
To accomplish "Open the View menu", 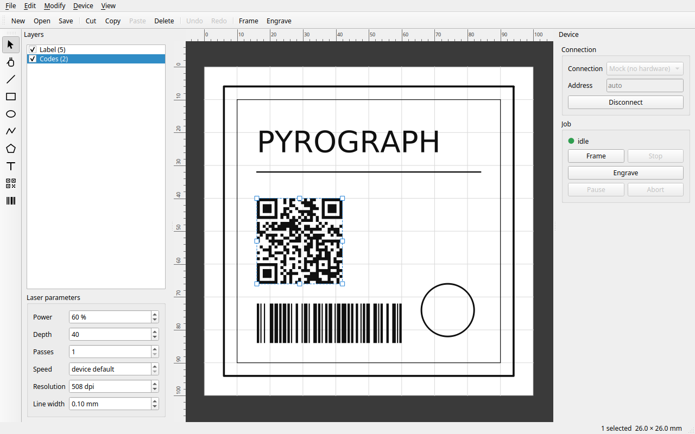I will pyautogui.click(x=109, y=5).
